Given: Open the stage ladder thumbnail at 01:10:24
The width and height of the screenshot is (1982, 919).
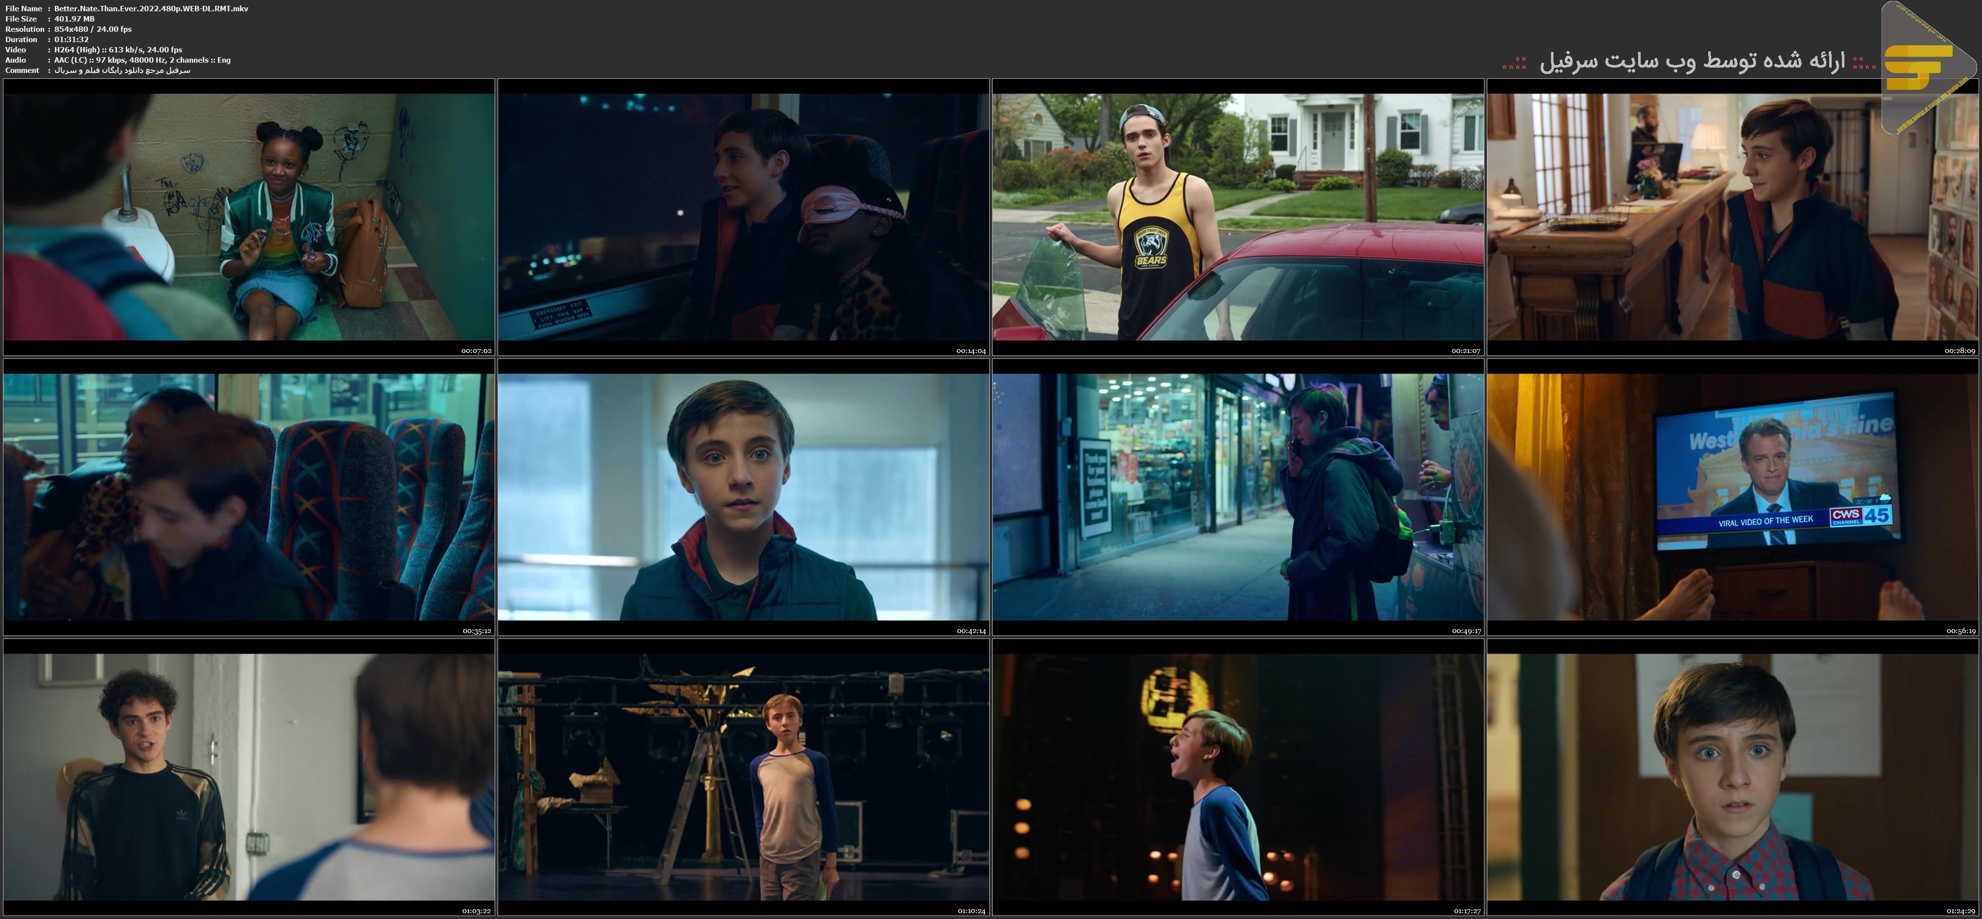Looking at the screenshot, I should click(x=743, y=777).
